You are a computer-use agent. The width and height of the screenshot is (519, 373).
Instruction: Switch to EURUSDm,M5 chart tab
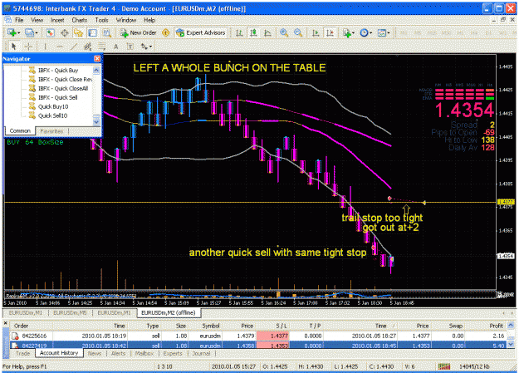[71, 312]
